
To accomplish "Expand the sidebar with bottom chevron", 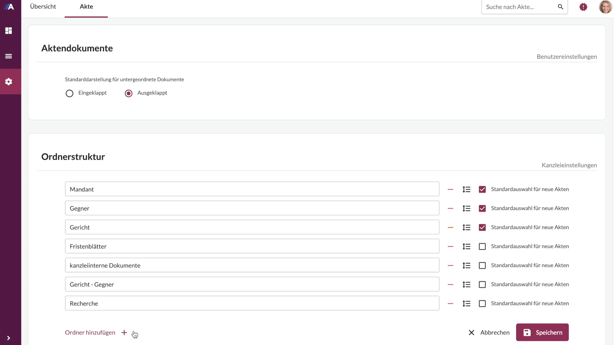I will [9, 338].
